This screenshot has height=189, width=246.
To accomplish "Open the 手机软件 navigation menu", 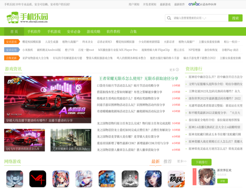I will click(34, 31).
